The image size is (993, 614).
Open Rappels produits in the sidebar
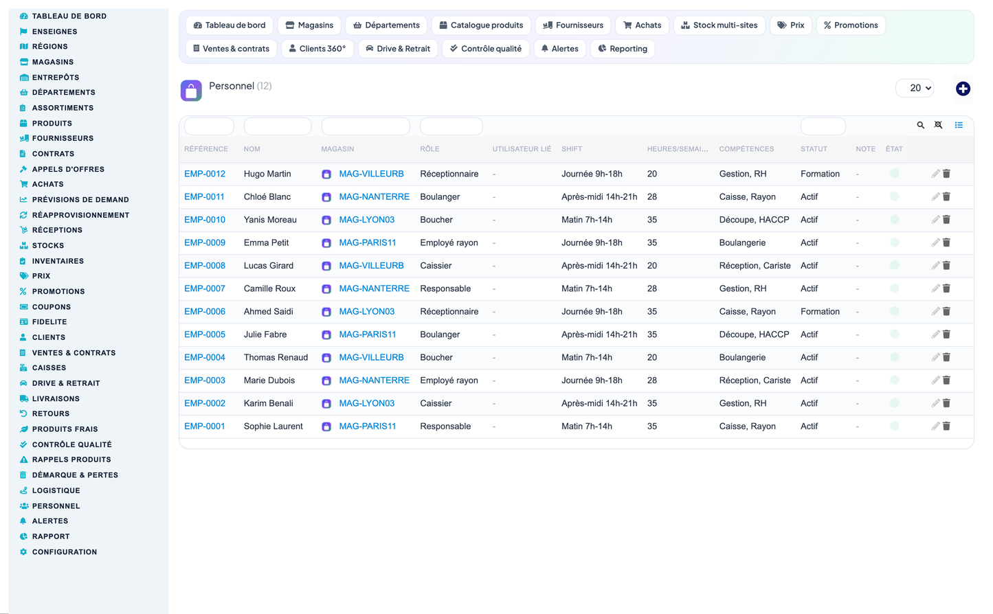coord(71,460)
